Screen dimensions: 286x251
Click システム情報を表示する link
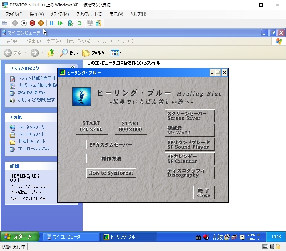click(38, 78)
